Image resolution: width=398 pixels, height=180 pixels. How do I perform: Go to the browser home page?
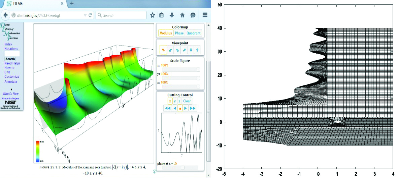182,15
